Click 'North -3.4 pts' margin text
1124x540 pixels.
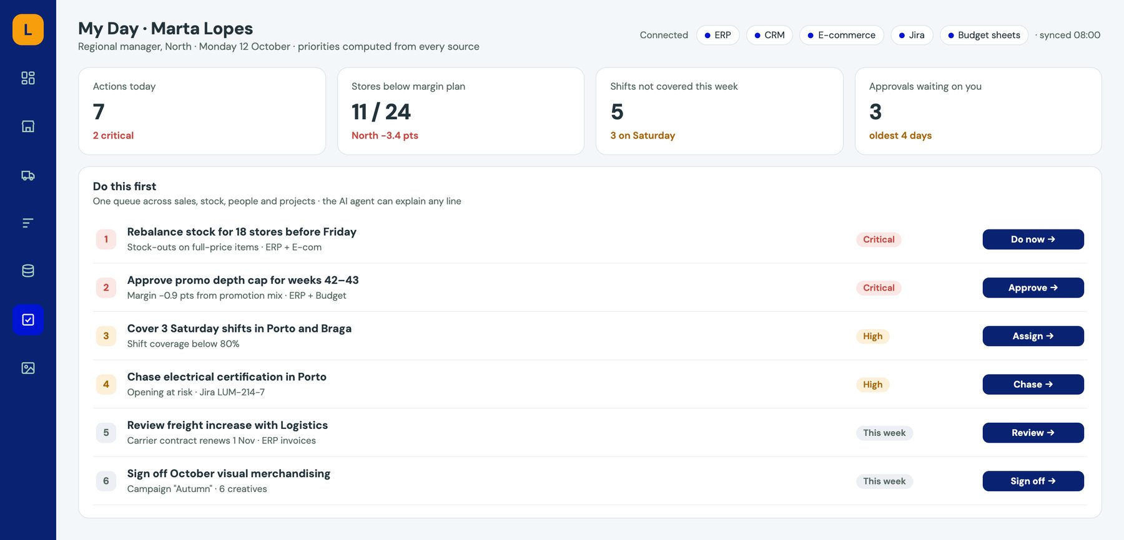385,135
